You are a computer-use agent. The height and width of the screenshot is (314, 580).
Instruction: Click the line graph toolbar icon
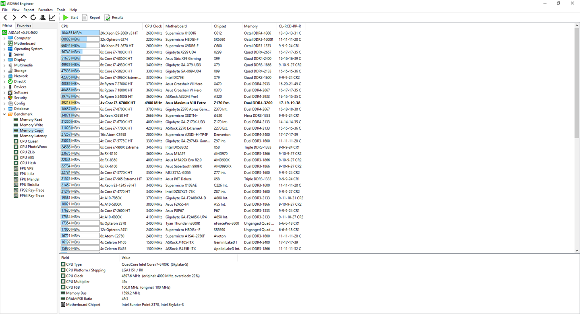click(52, 17)
